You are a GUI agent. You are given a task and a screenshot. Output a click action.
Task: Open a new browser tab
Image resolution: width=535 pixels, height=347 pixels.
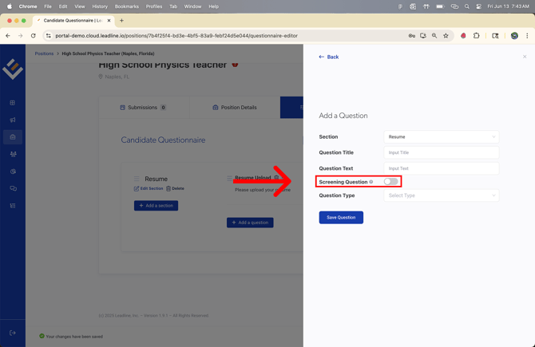121,21
